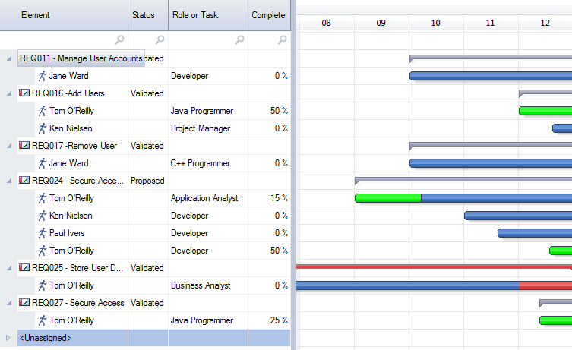Collapse the REQ011 - Manage User Accounts node
The image size is (572, 350).
pos(8,58)
